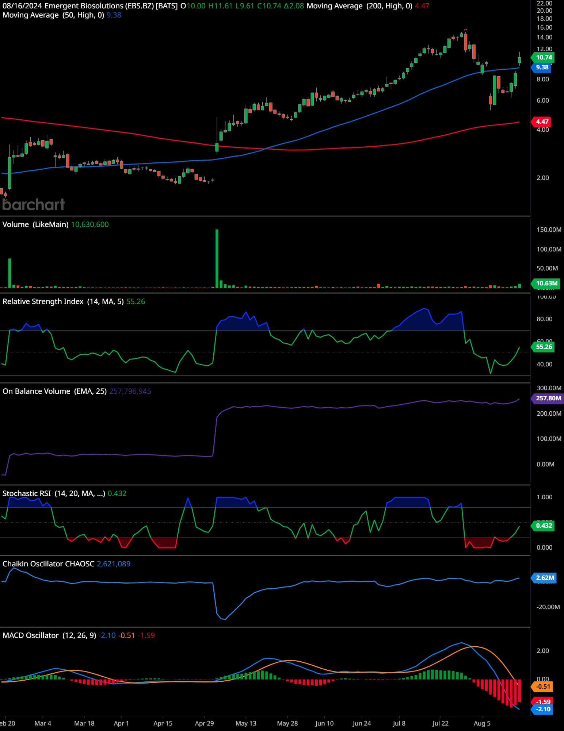
Task: Click the Apr 15 date on the time axis
Action: [x=163, y=723]
